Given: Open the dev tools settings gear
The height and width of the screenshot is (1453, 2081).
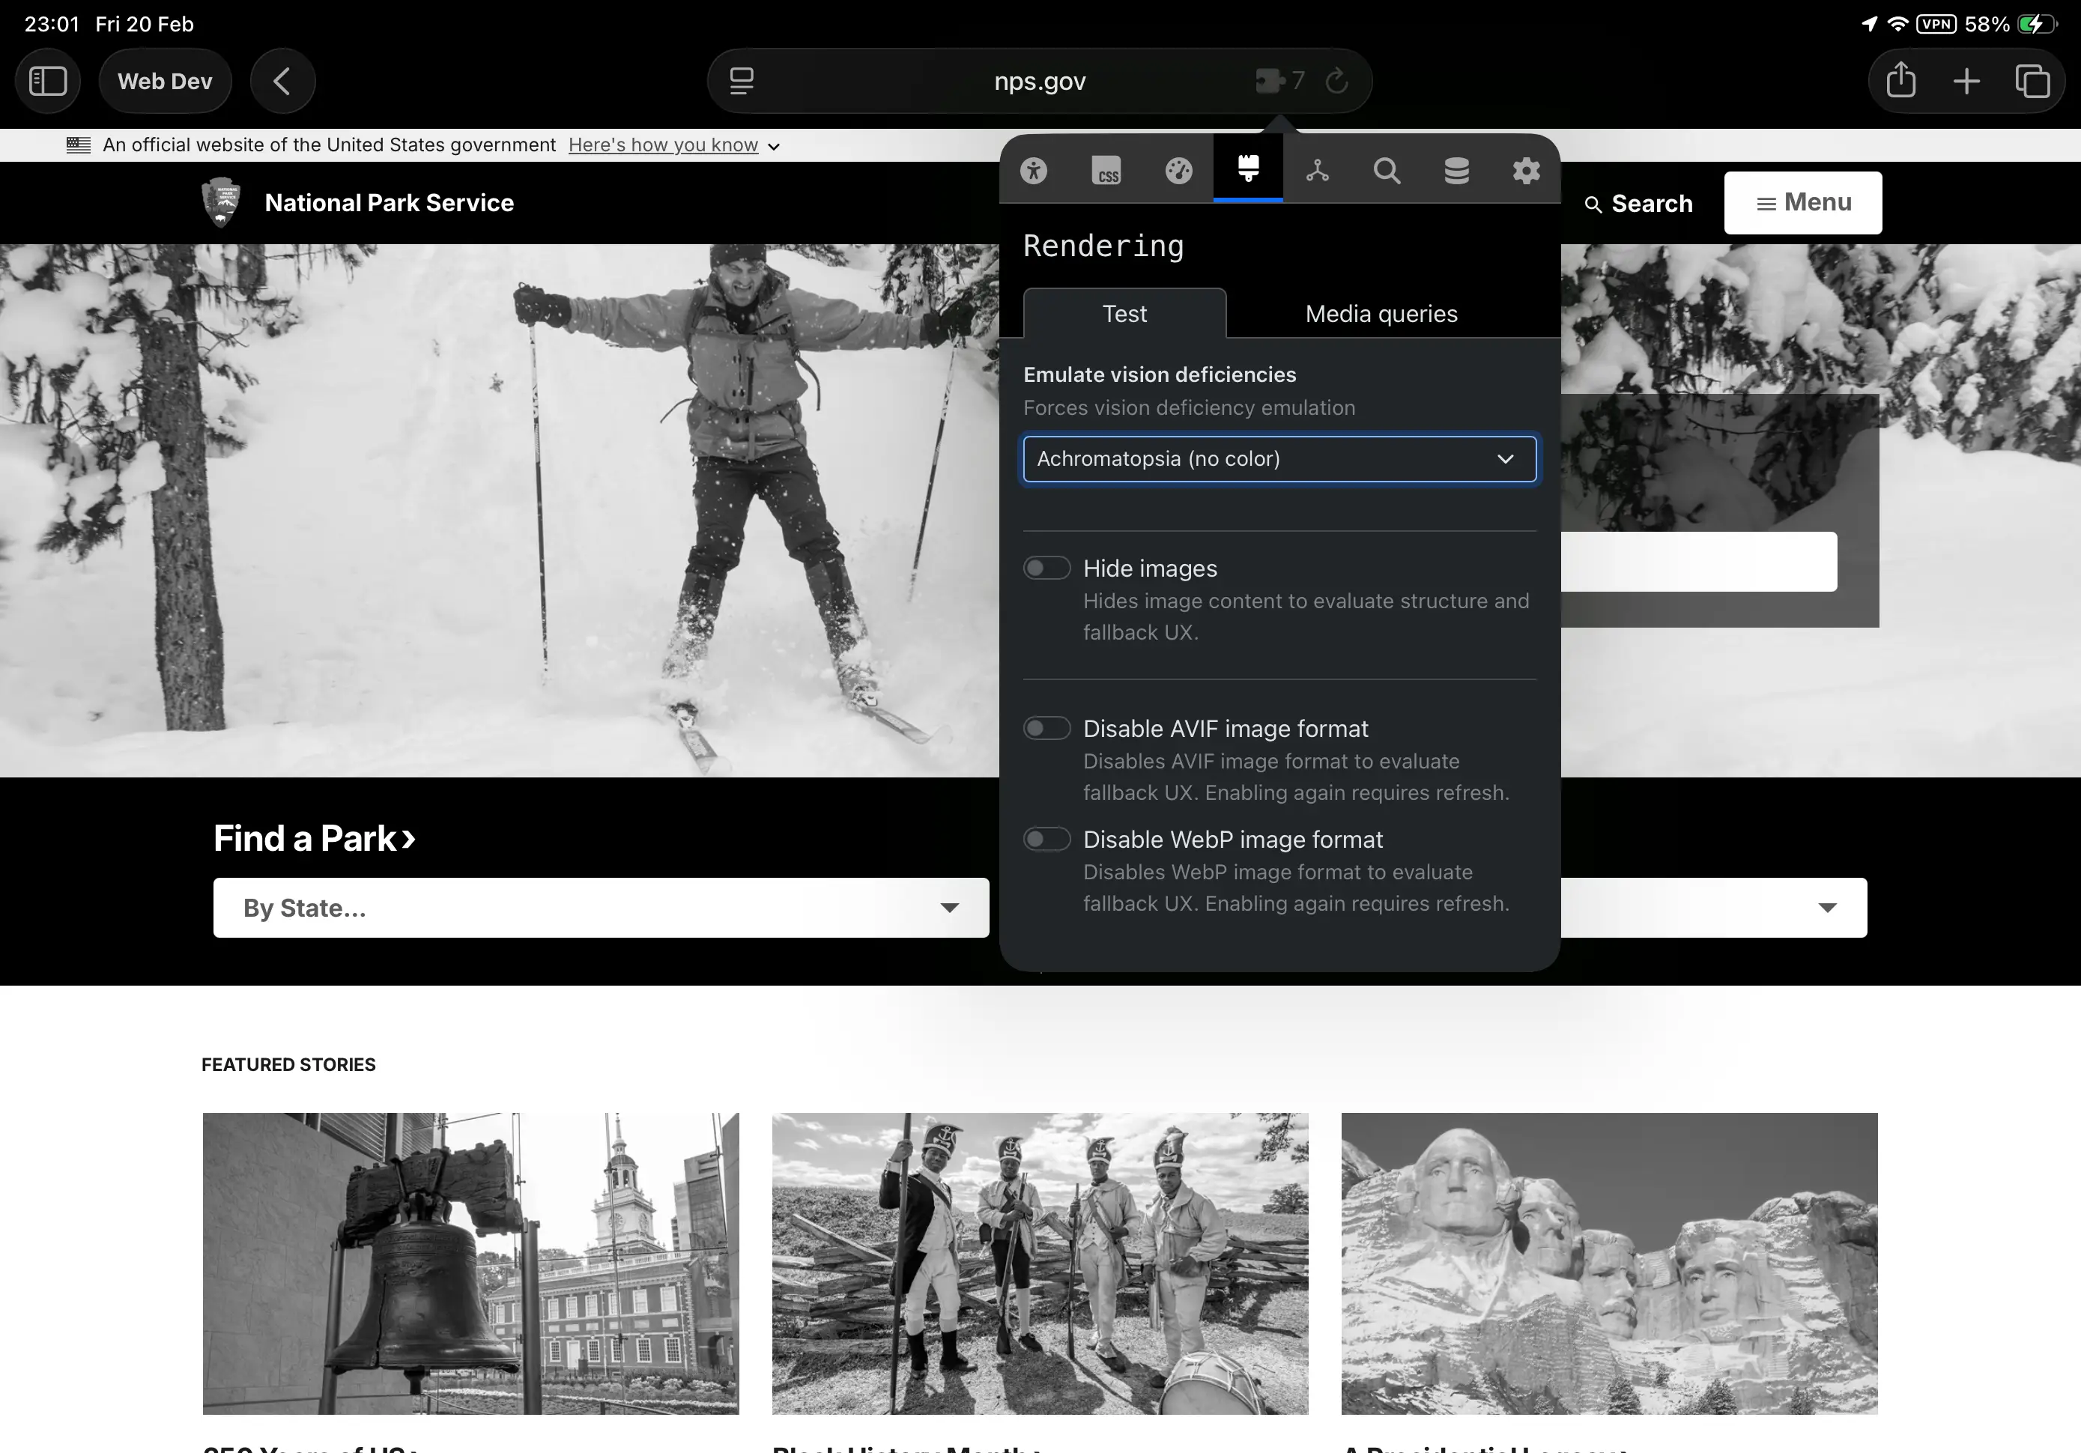Looking at the screenshot, I should pos(1527,169).
